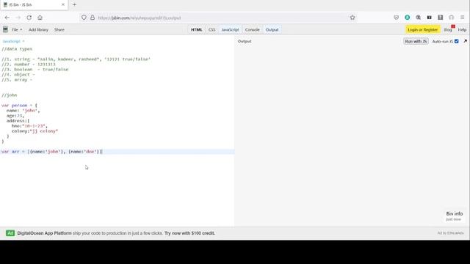Click the JS Bin logo icon
The width and height of the screenshot is (470, 264).
[x=5, y=29]
